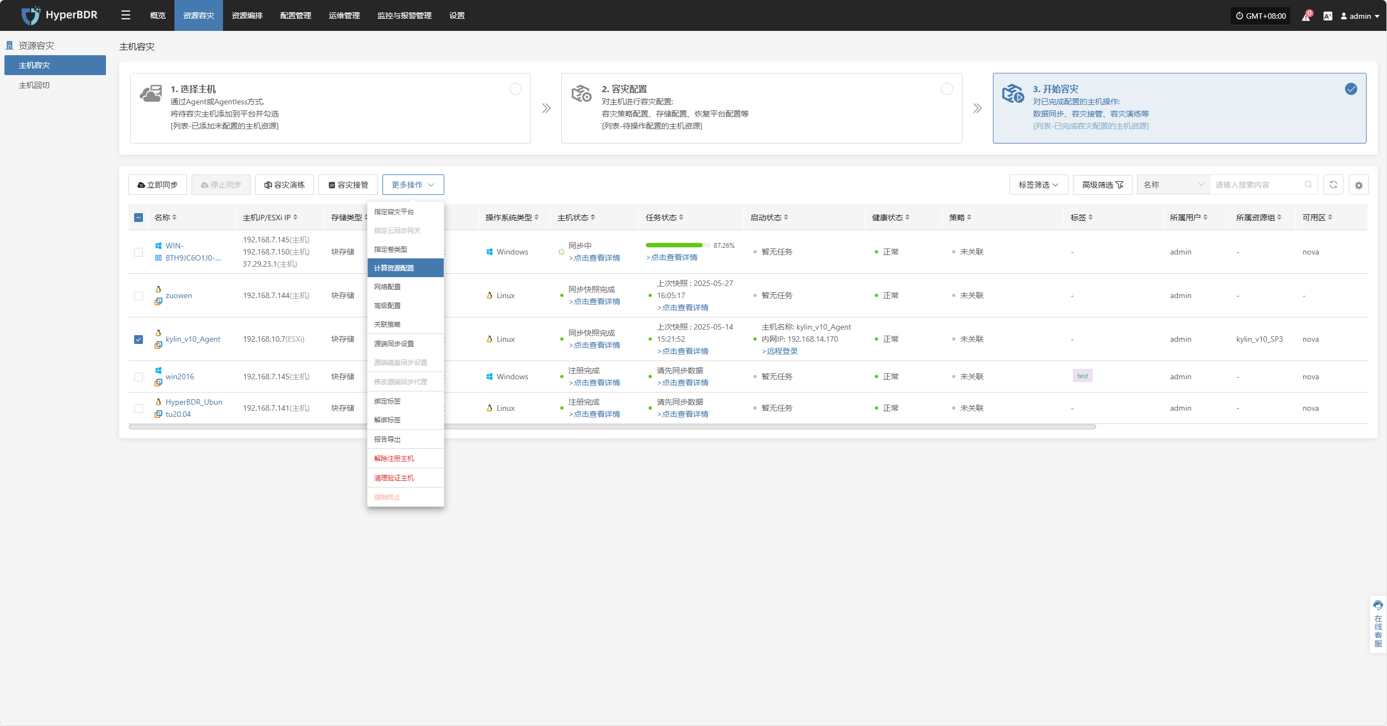1387x726 pixels.
Task: Click step 3 开始容灾 checked circle
Action: [x=1351, y=89]
